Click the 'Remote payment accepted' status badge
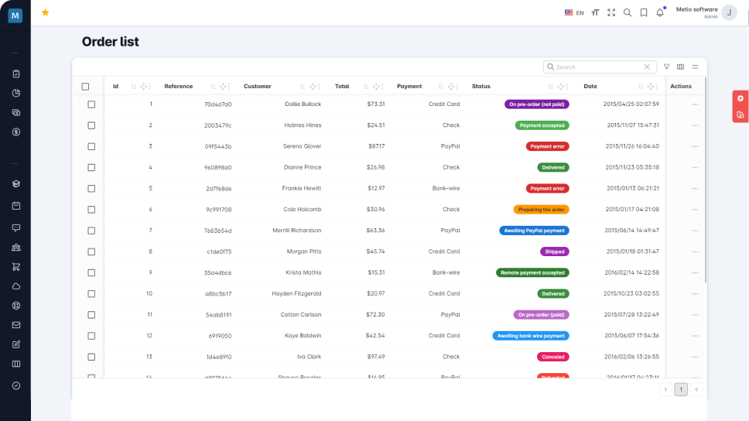 pos(532,272)
